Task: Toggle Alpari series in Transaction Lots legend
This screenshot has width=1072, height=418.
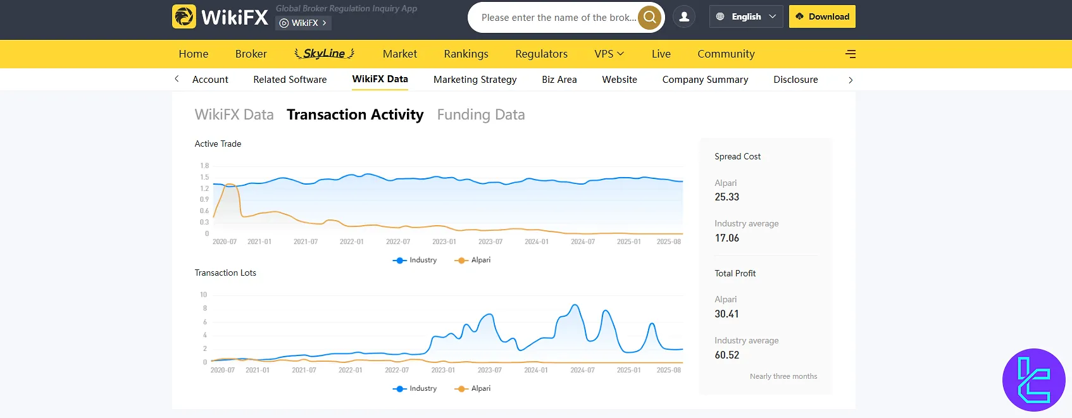Action: [473, 388]
